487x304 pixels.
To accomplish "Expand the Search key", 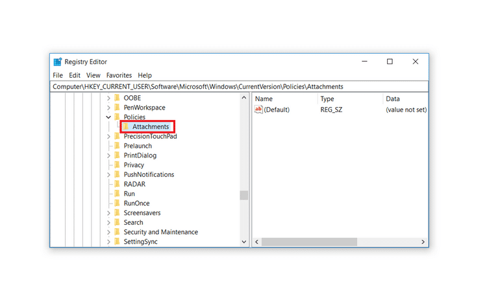I will (108, 223).
